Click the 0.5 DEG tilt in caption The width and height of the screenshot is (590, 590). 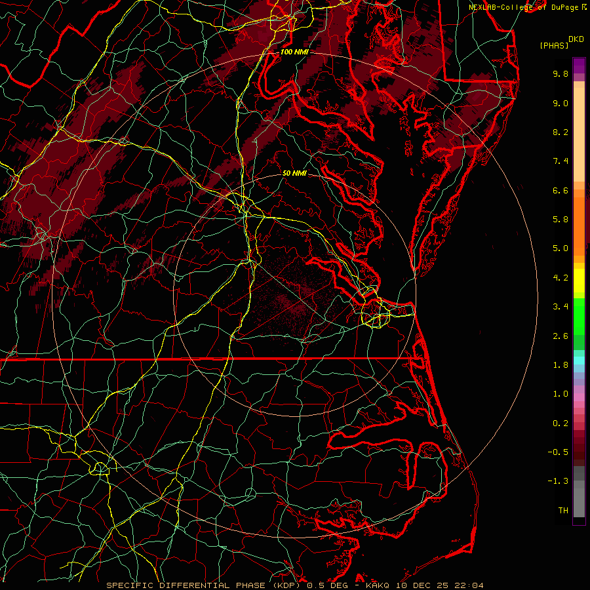pyautogui.click(x=326, y=585)
